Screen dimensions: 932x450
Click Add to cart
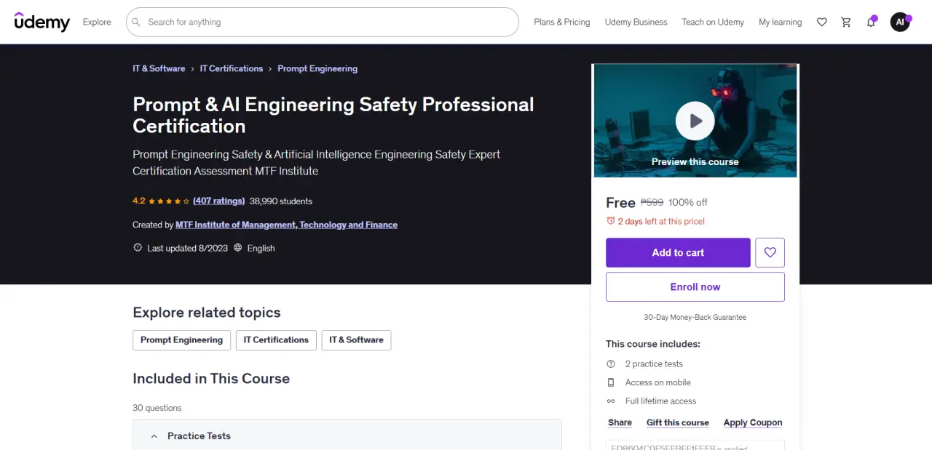point(678,252)
